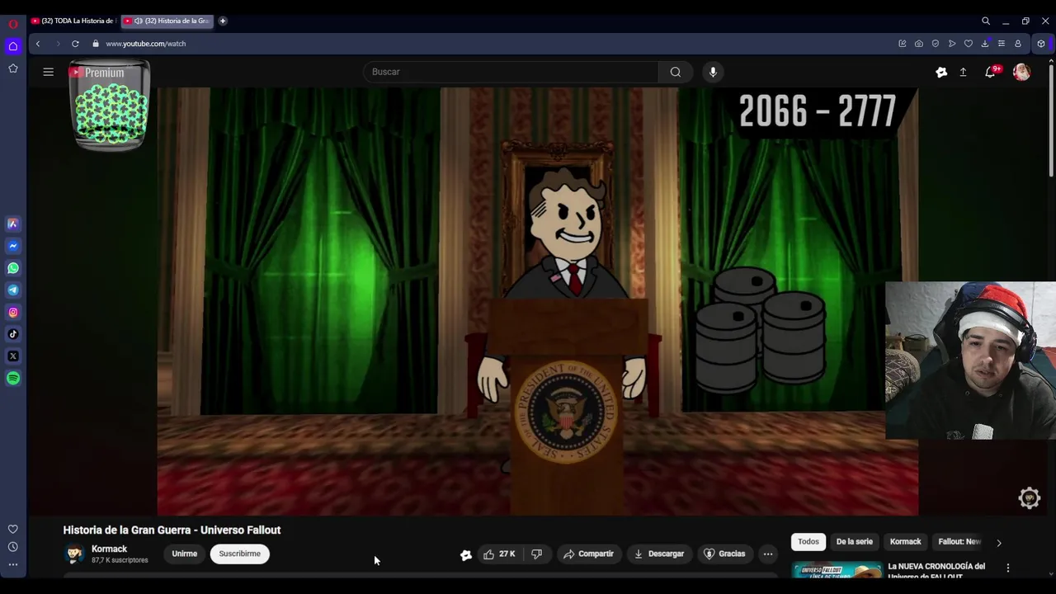Open X (Twitter) in the sidebar
Image resolution: width=1056 pixels, height=594 pixels.
pyautogui.click(x=13, y=356)
